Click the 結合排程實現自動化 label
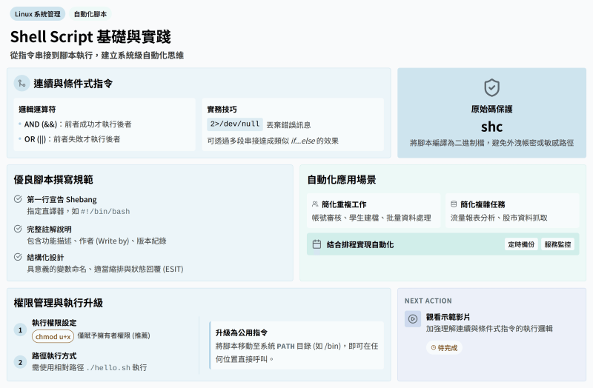 pos(360,244)
